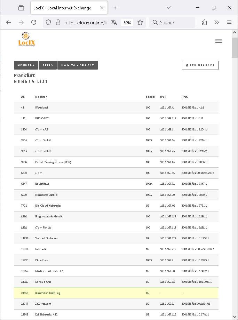The width and height of the screenshot is (238, 320).
Task: Click the vertical scrollbar thumb
Action: pos(235,48)
